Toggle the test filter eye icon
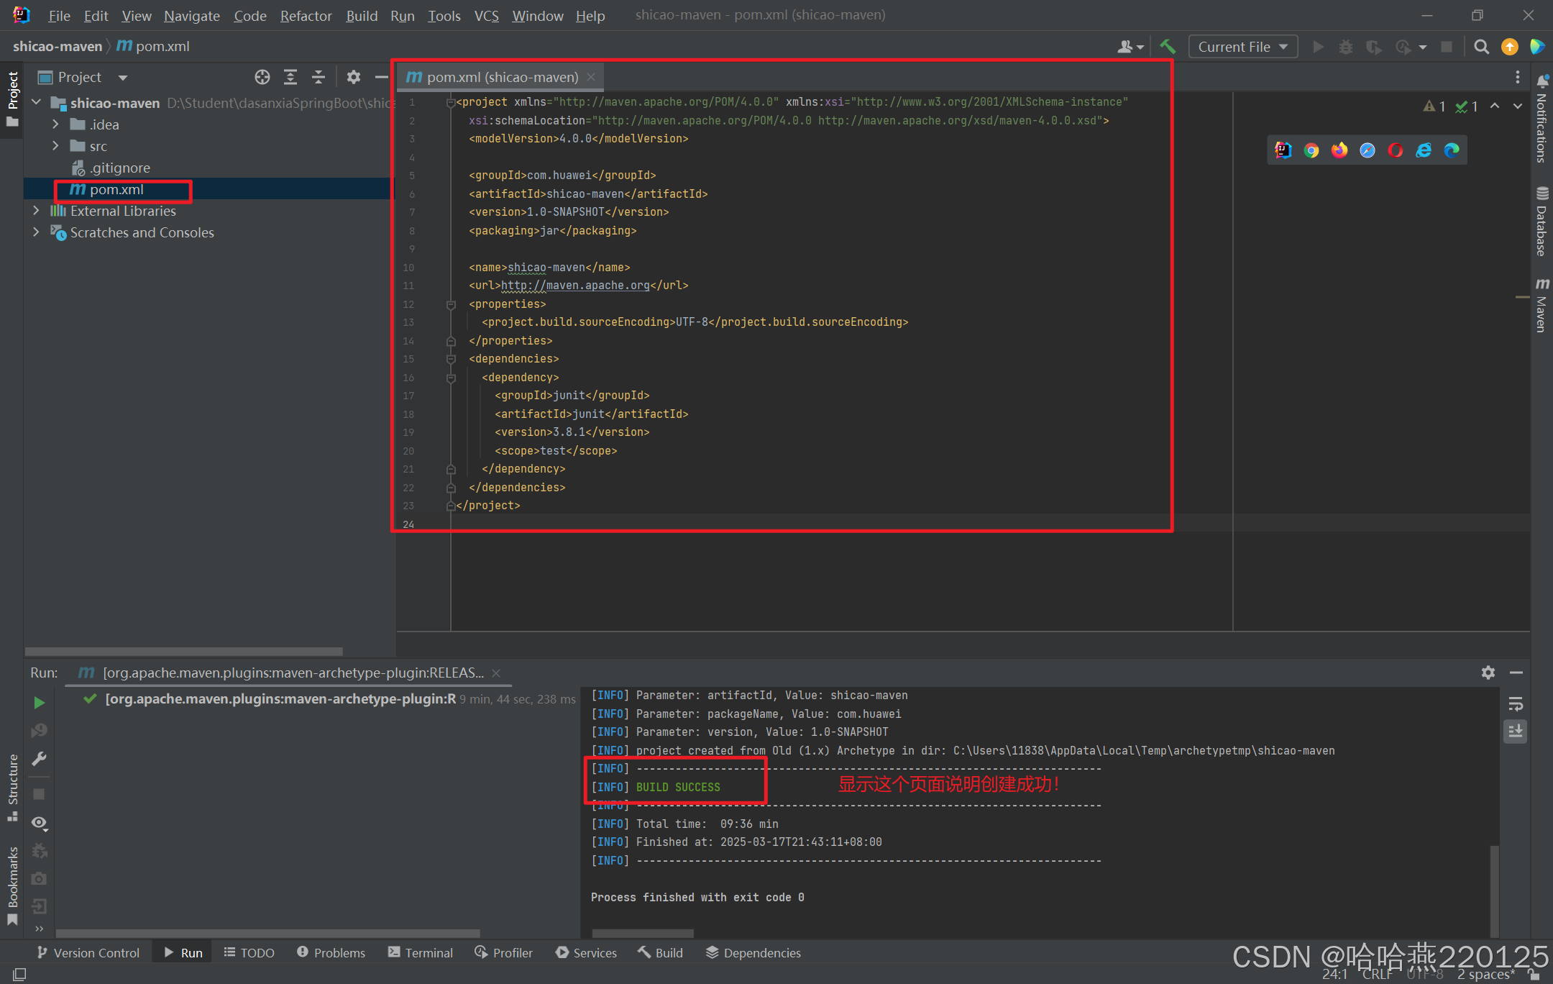Viewport: 1553px width, 984px height. click(40, 822)
